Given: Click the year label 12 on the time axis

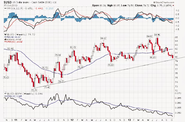Looking at the screenshot, I should click(x=72, y=120).
